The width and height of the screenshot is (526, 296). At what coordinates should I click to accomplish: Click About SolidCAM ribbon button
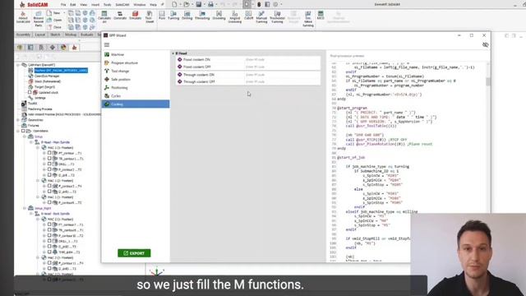click(x=23, y=17)
